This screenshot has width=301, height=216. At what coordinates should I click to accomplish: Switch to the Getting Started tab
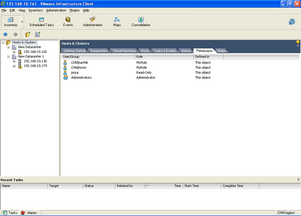pyautogui.click(x=75, y=51)
